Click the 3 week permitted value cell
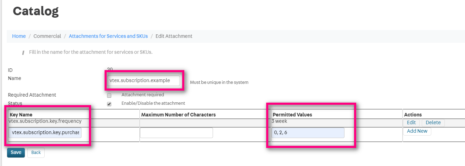 click(279, 121)
